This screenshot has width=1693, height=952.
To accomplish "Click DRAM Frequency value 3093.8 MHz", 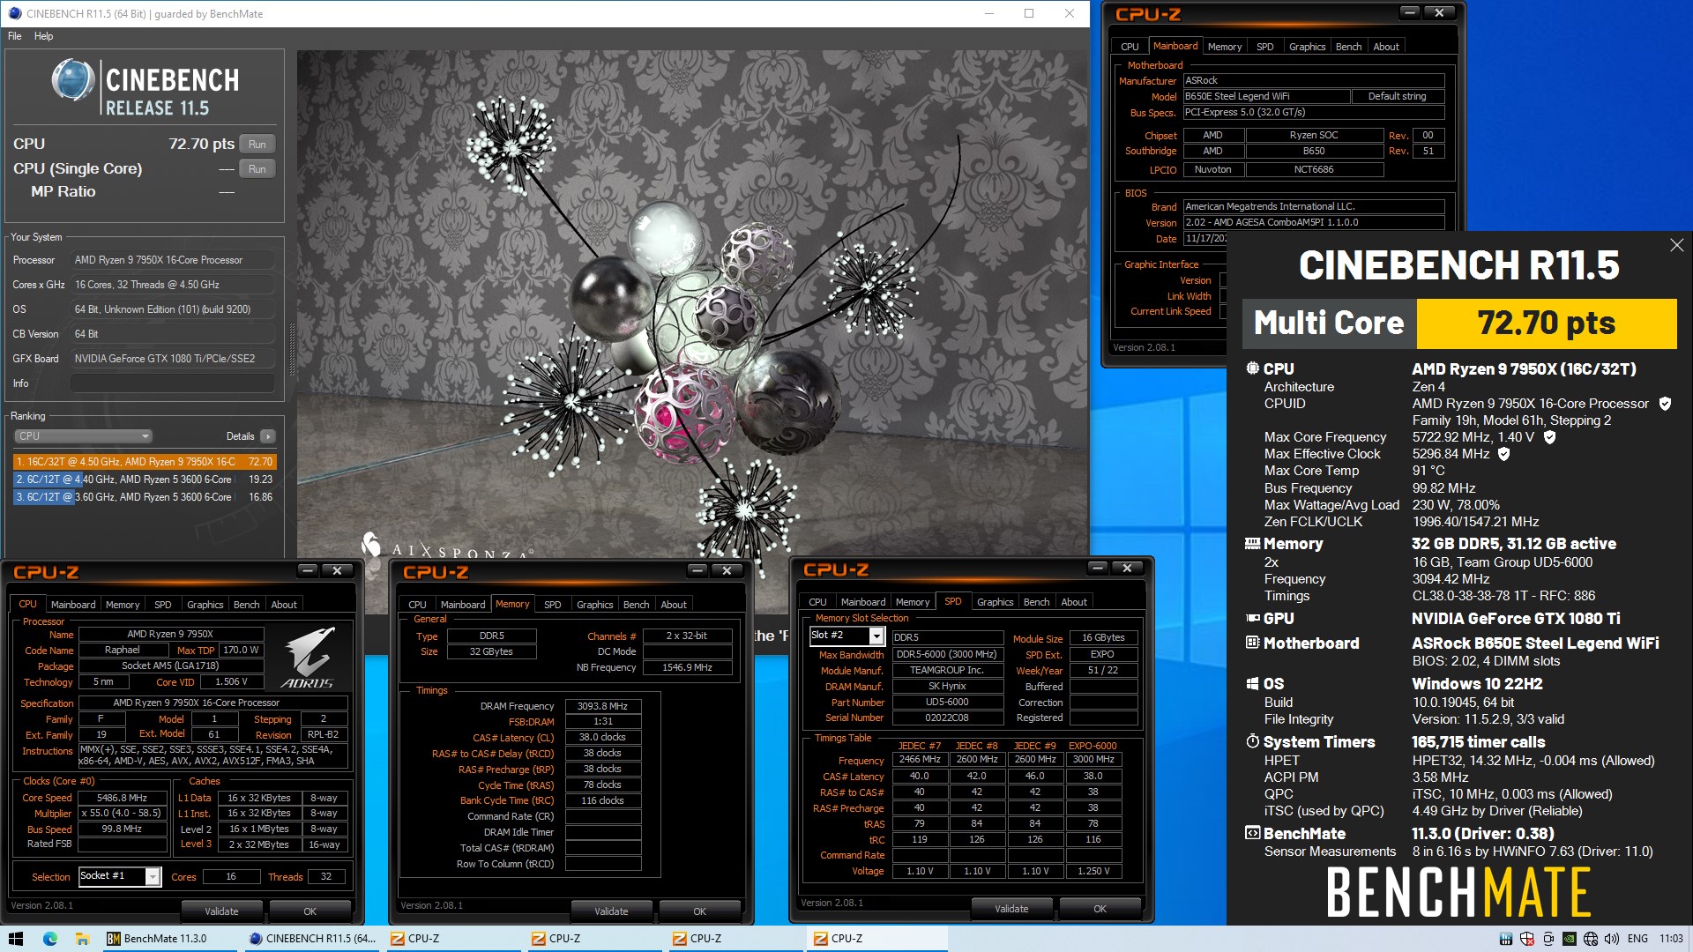I will (602, 706).
